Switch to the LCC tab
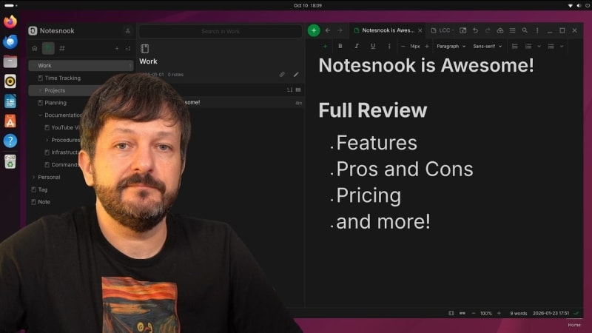Image resolution: width=592 pixels, height=333 pixels. point(440,30)
